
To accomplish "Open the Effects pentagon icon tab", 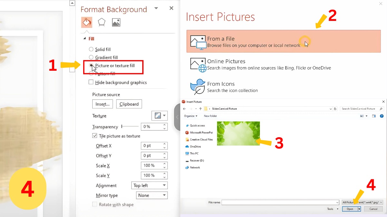I will coord(102,22).
